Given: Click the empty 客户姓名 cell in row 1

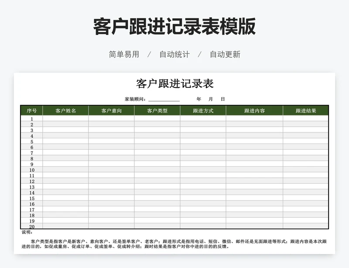Looking at the screenshot, I should (x=66, y=118).
